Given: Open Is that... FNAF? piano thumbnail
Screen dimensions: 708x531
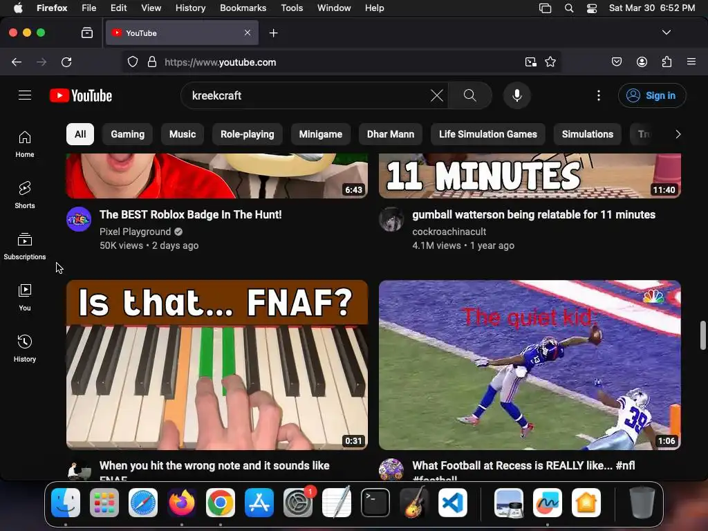Looking at the screenshot, I should click(217, 365).
